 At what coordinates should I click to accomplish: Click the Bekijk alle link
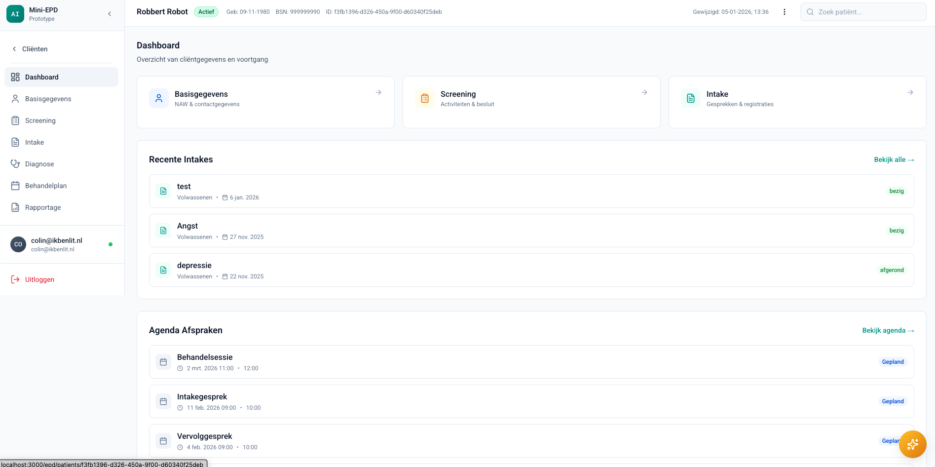(894, 159)
